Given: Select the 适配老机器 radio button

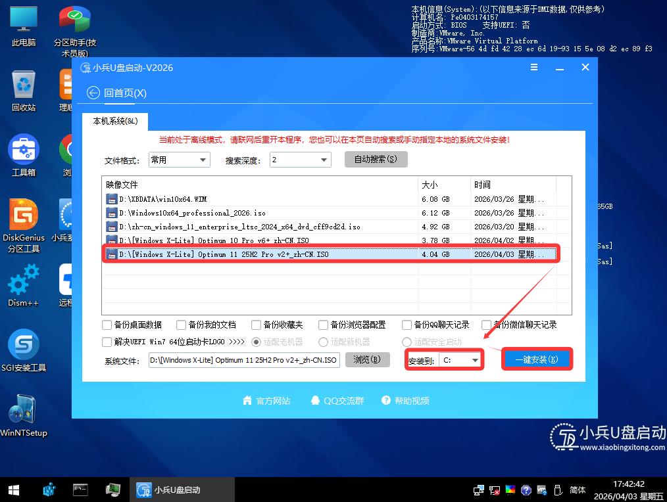Looking at the screenshot, I should click(256, 342).
